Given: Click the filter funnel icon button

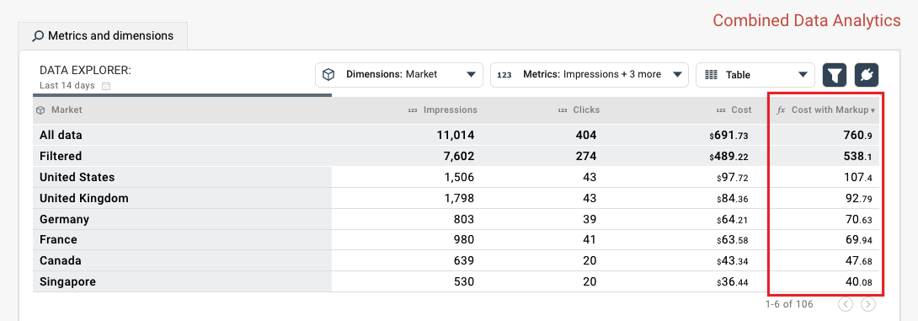Looking at the screenshot, I should tap(835, 75).
